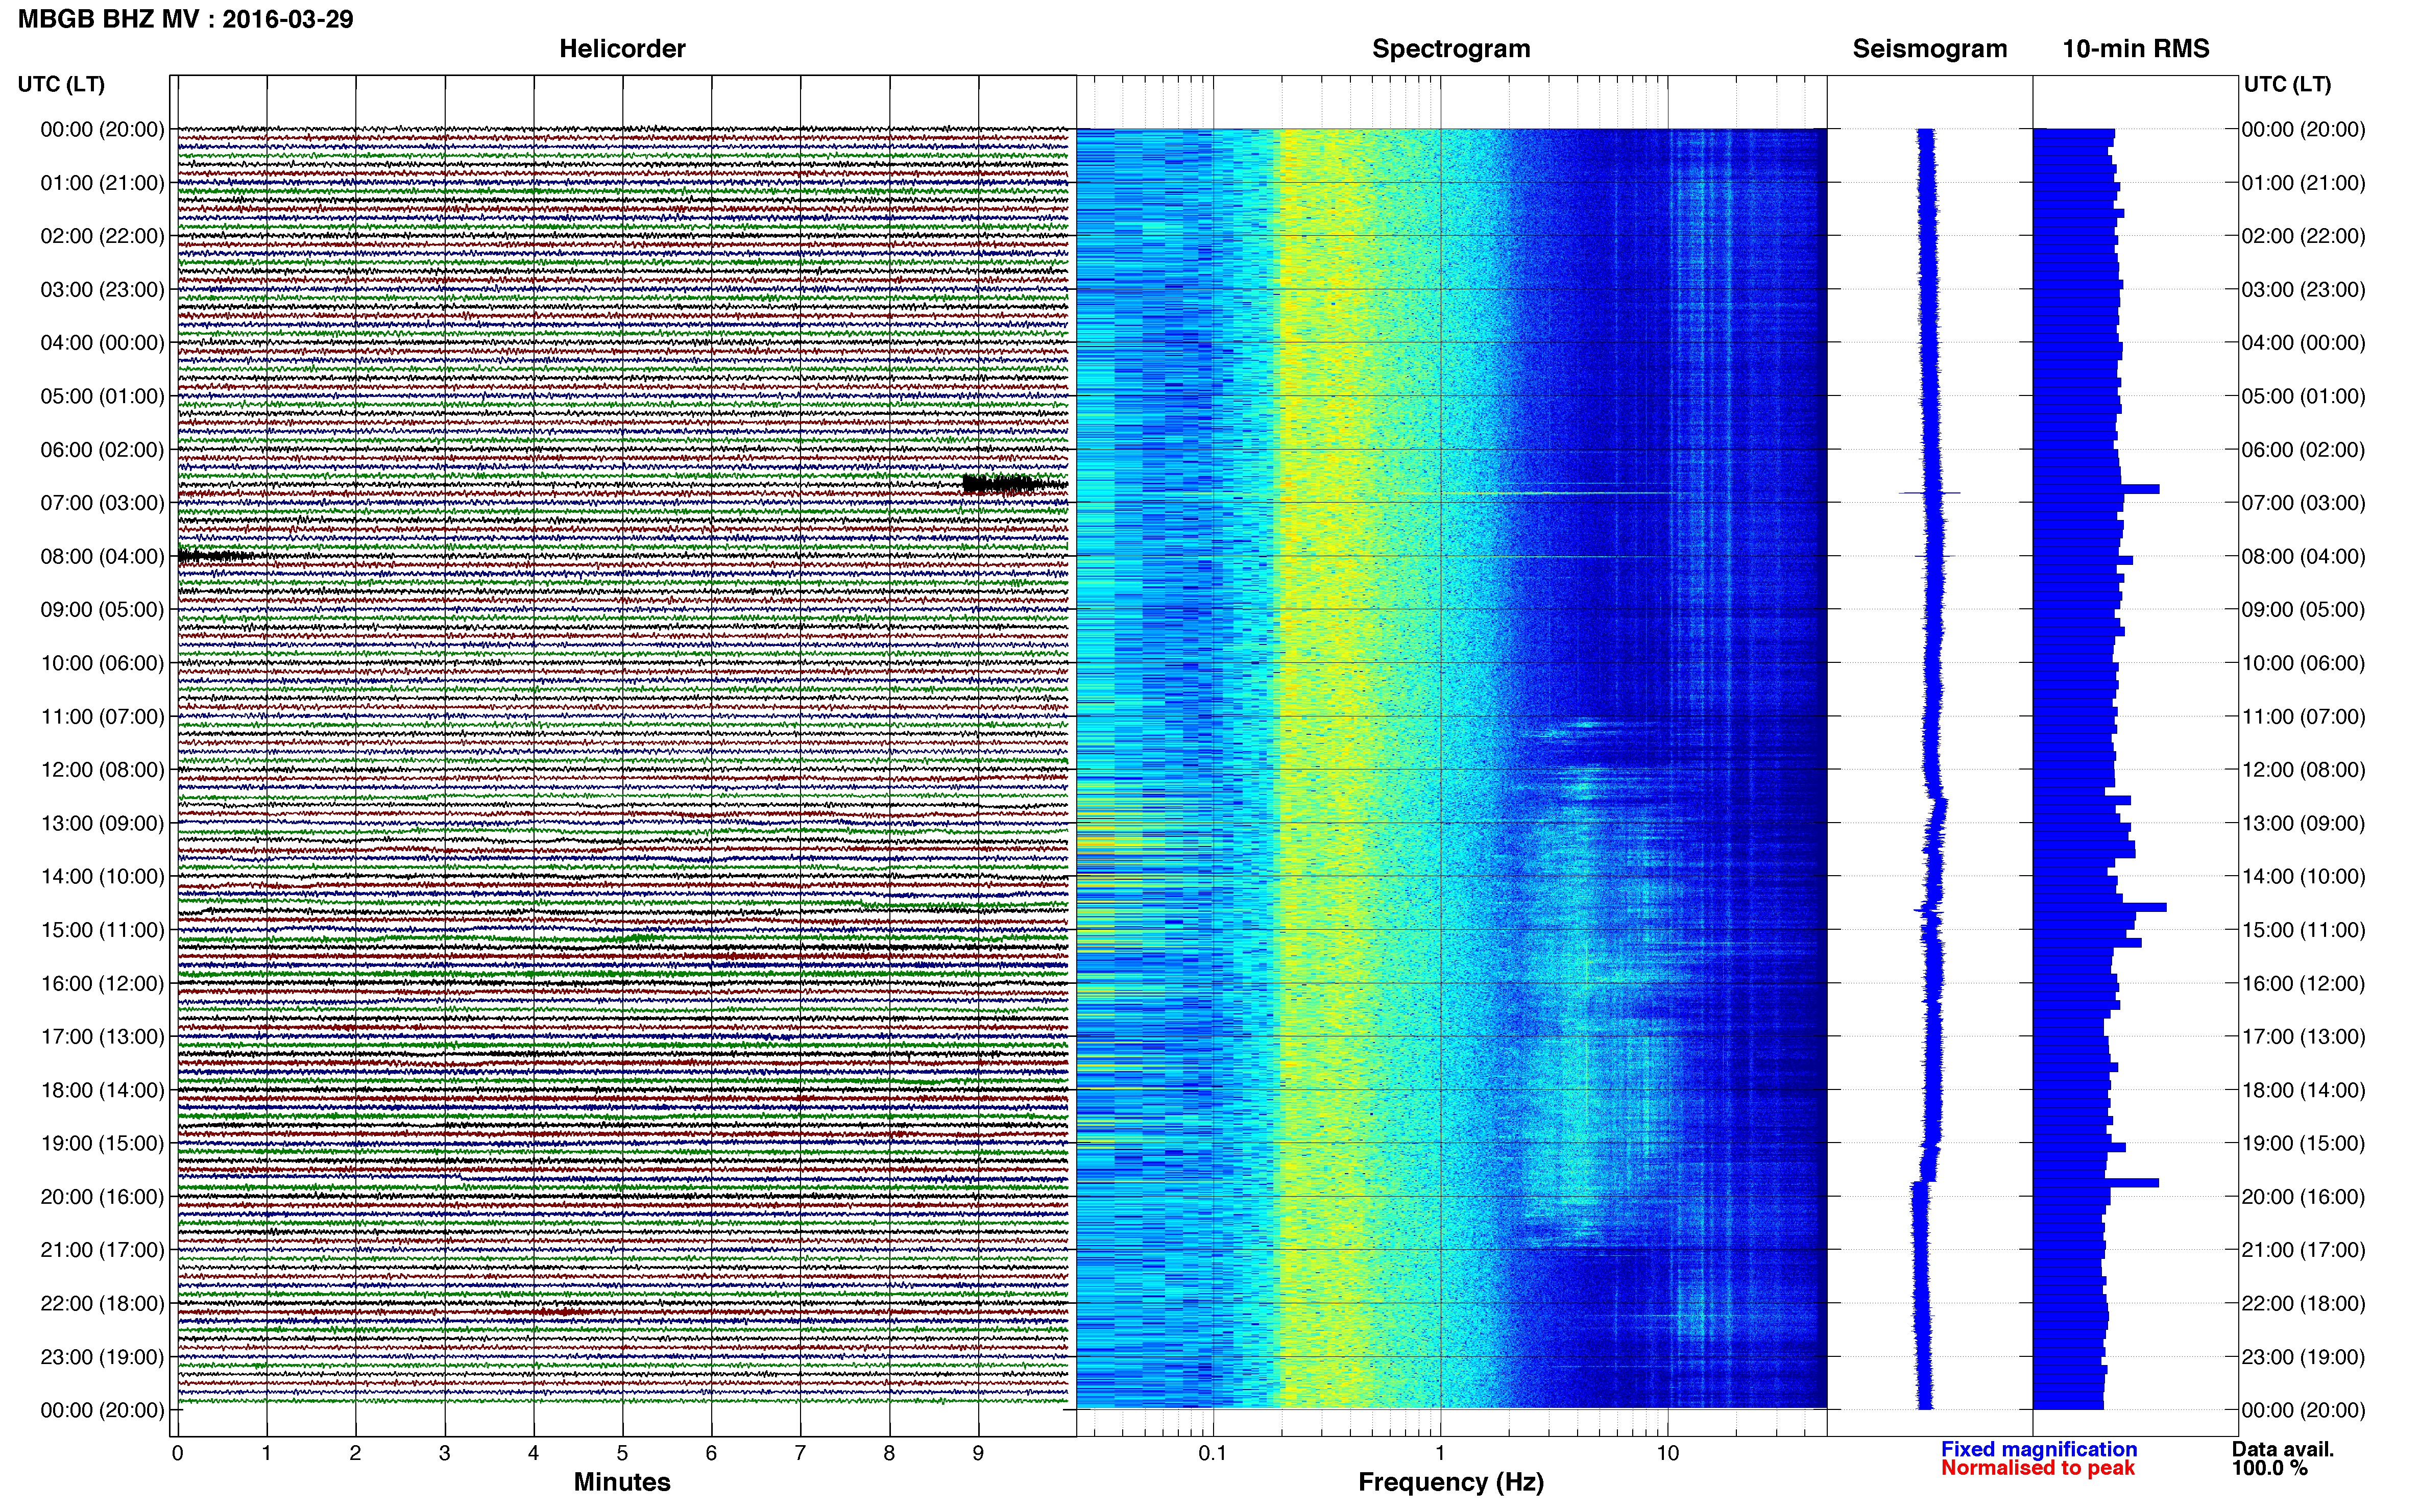Click '22:00 (18:00)' on the RMS-side time axis
Screen dimensions: 2420x1512
[x=2303, y=1304]
